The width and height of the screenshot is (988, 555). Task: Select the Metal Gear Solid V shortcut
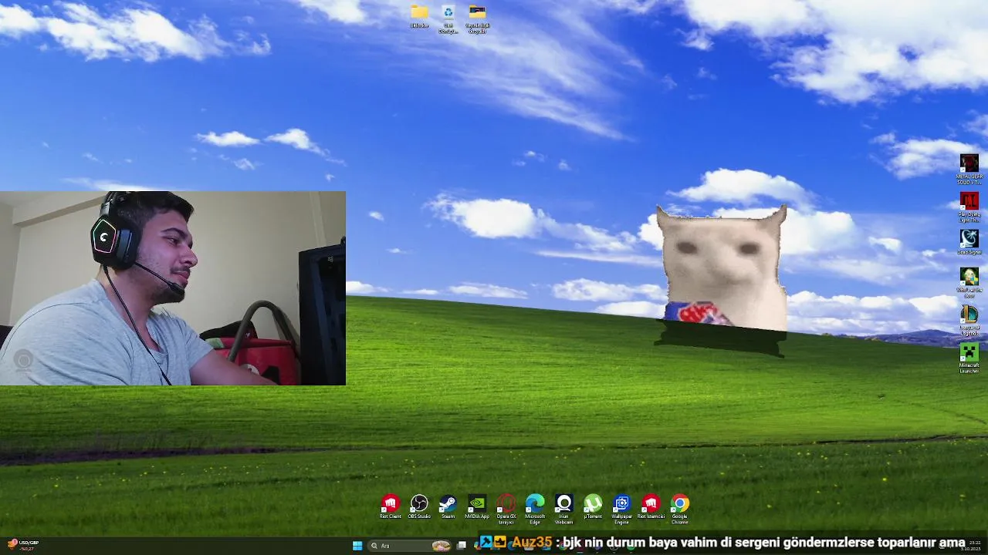pyautogui.click(x=969, y=169)
